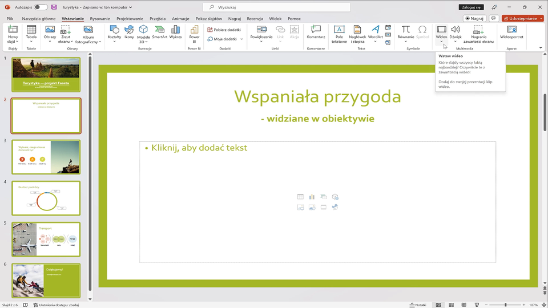548x308 pixels.
Task: Add a text box with Pole tekstowe
Action: [x=339, y=33]
